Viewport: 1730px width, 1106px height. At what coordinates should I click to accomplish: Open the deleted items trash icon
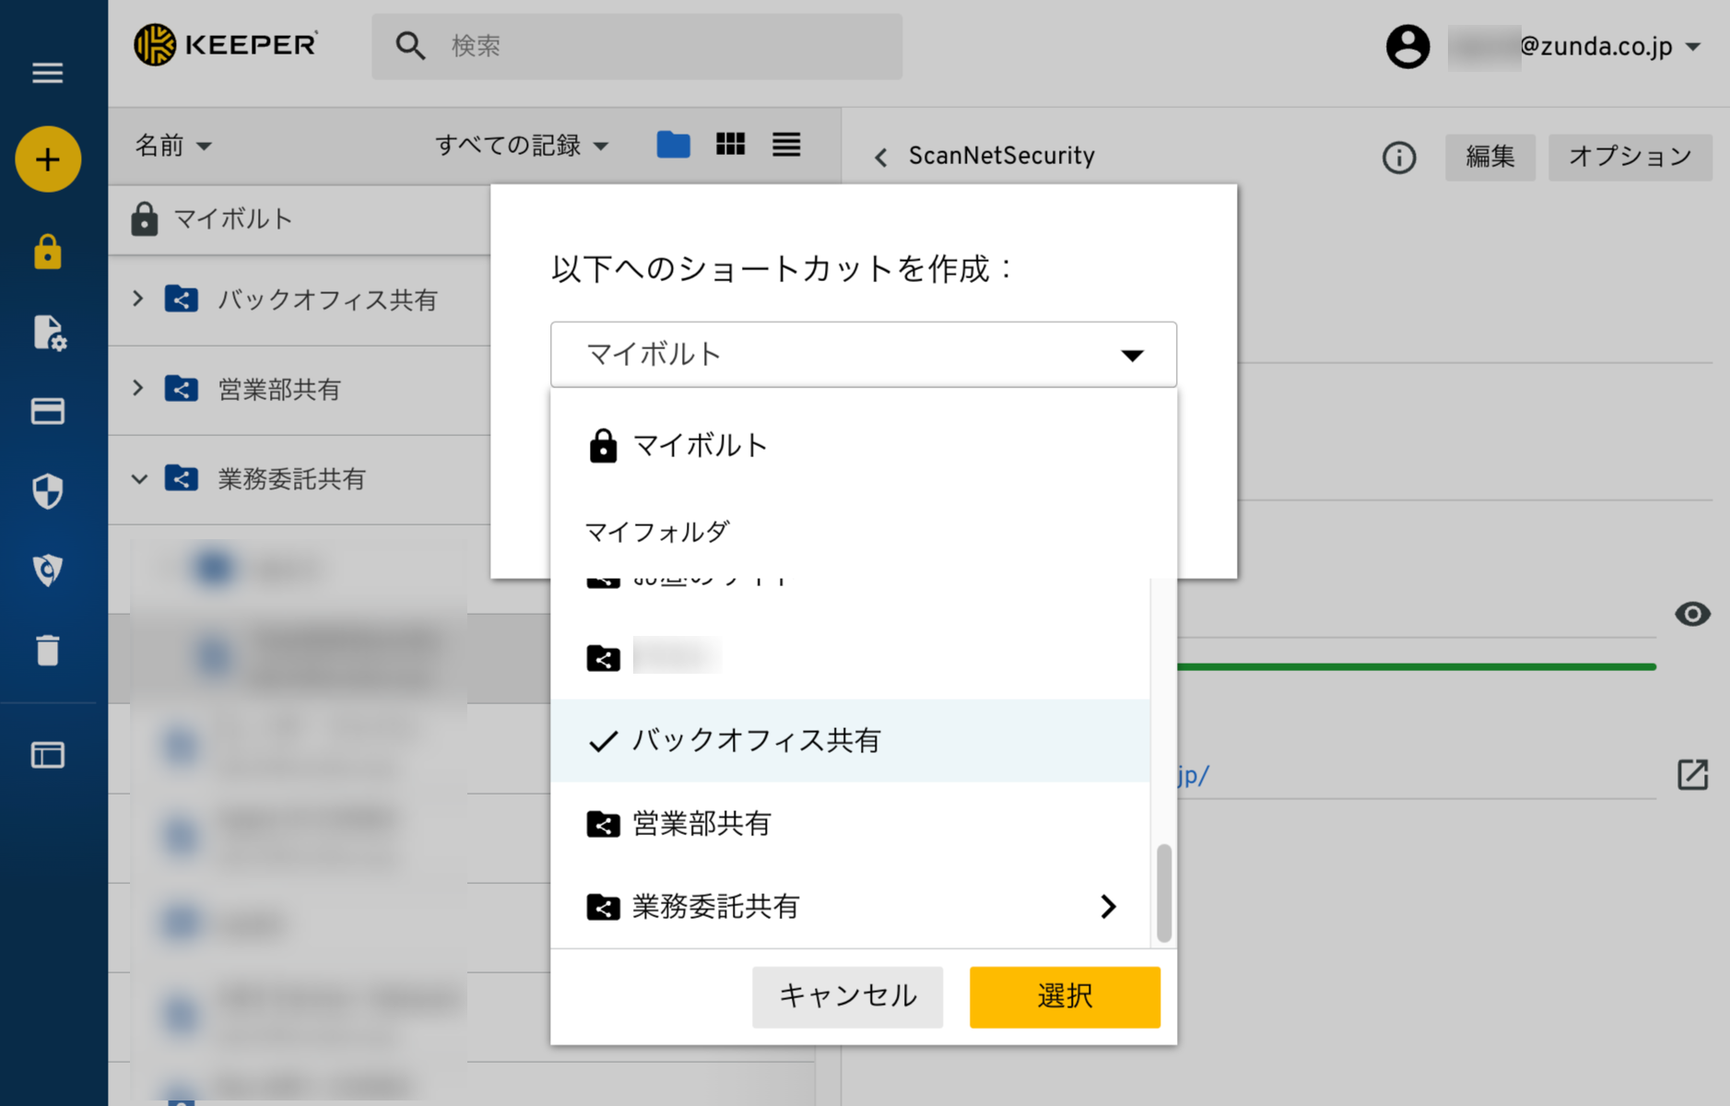coord(47,650)
